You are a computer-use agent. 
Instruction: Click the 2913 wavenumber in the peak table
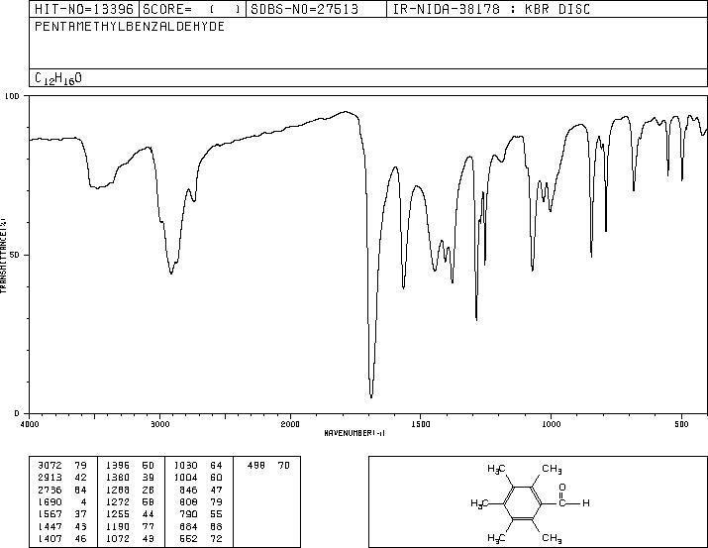point(50,478)
